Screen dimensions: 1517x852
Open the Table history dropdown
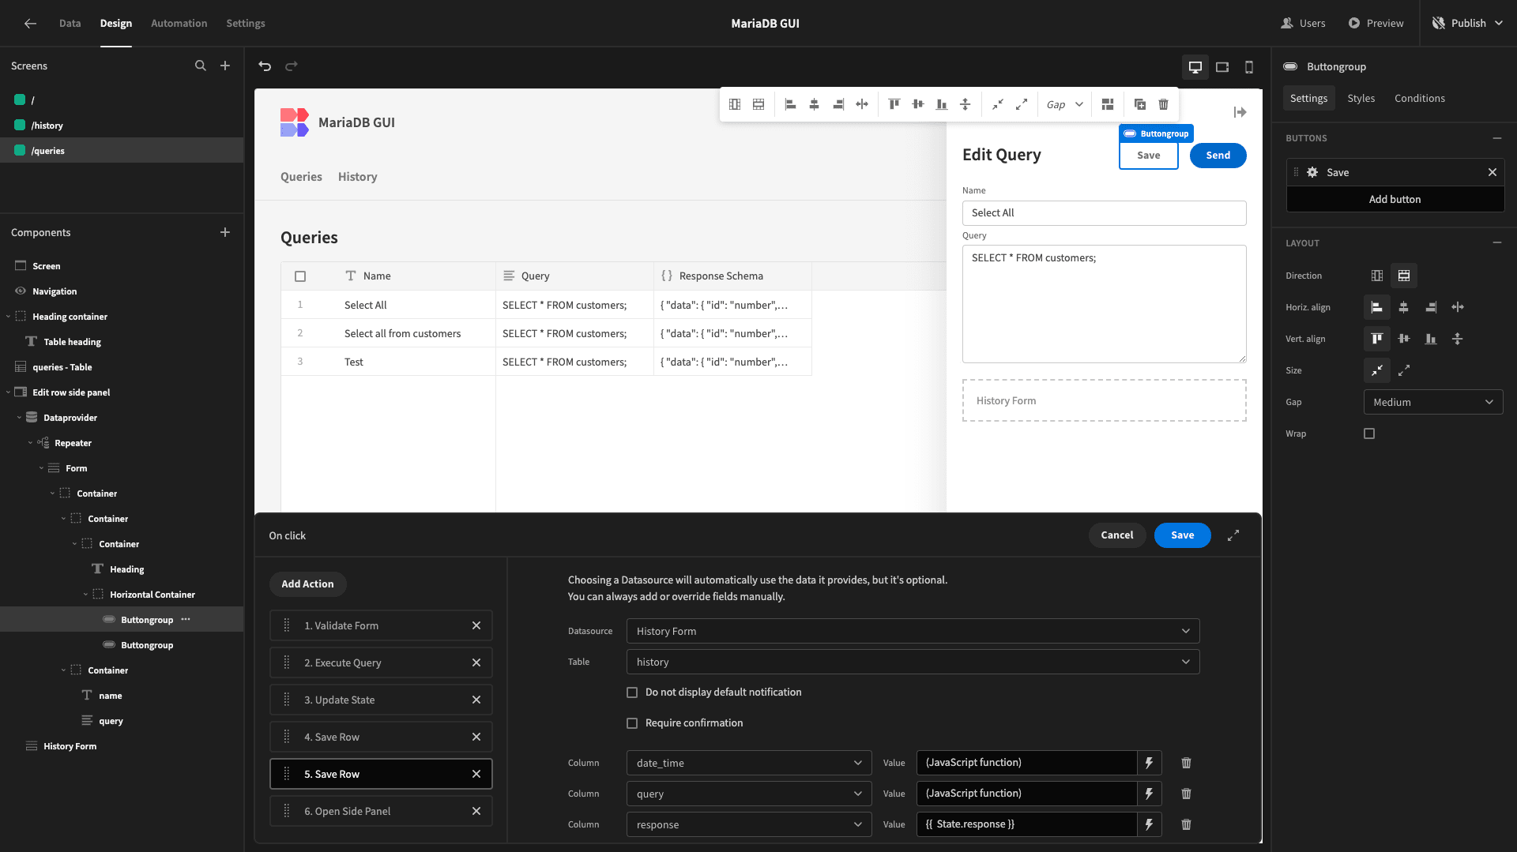913,662
